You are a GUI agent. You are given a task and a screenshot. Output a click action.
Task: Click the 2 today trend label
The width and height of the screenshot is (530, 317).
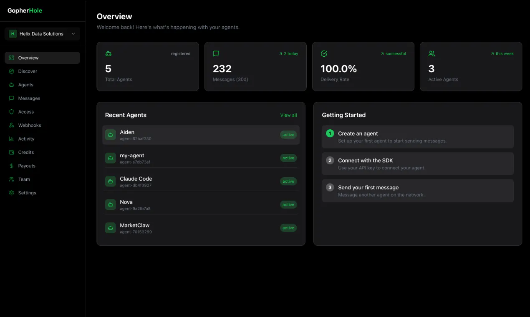coord(289,54)
